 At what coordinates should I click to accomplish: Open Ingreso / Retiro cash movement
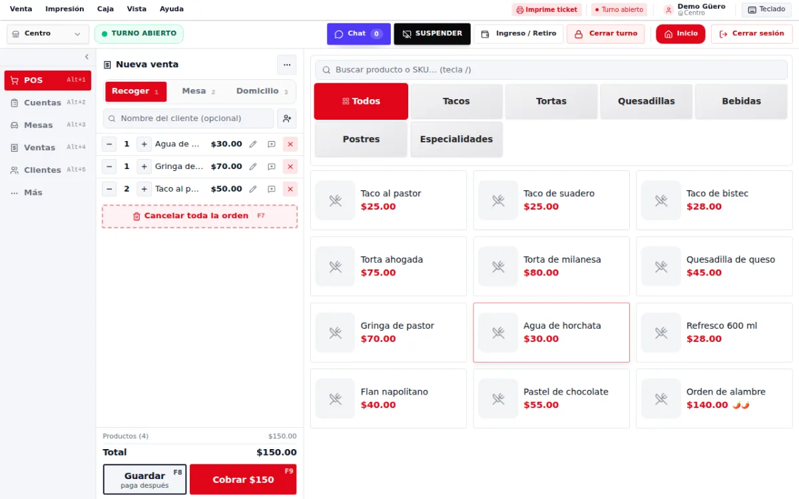[519, 34]
